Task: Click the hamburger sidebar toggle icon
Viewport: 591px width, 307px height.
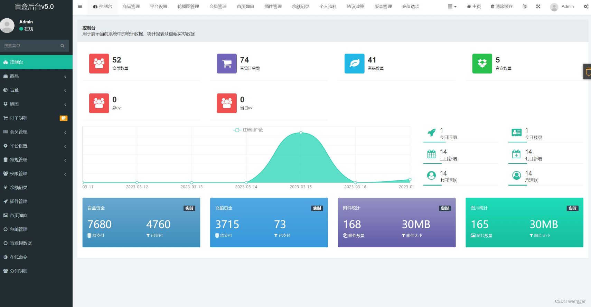Action: coord(80,7)
